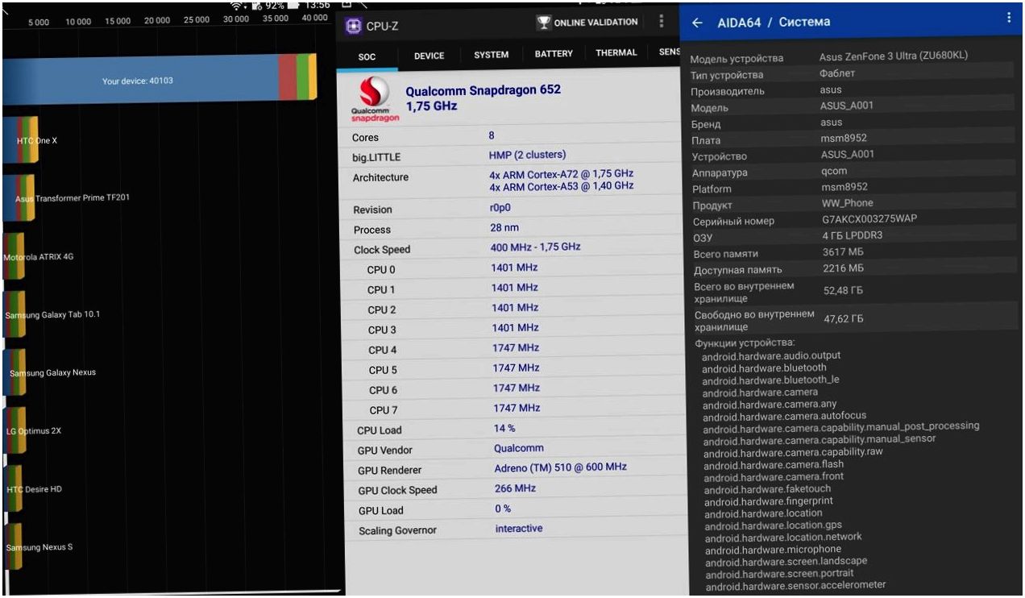Click the '4 ГБ LPDDR3' RAM value
Screen dimensions: 1025x598
pyautogui.click(x=853, y=236)
